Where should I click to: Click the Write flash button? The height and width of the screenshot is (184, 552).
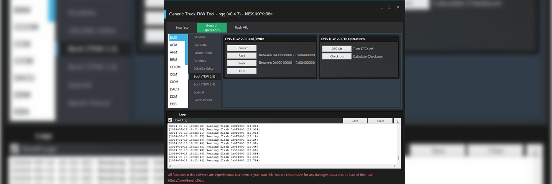pyautogui.click(x=242, y=63)
